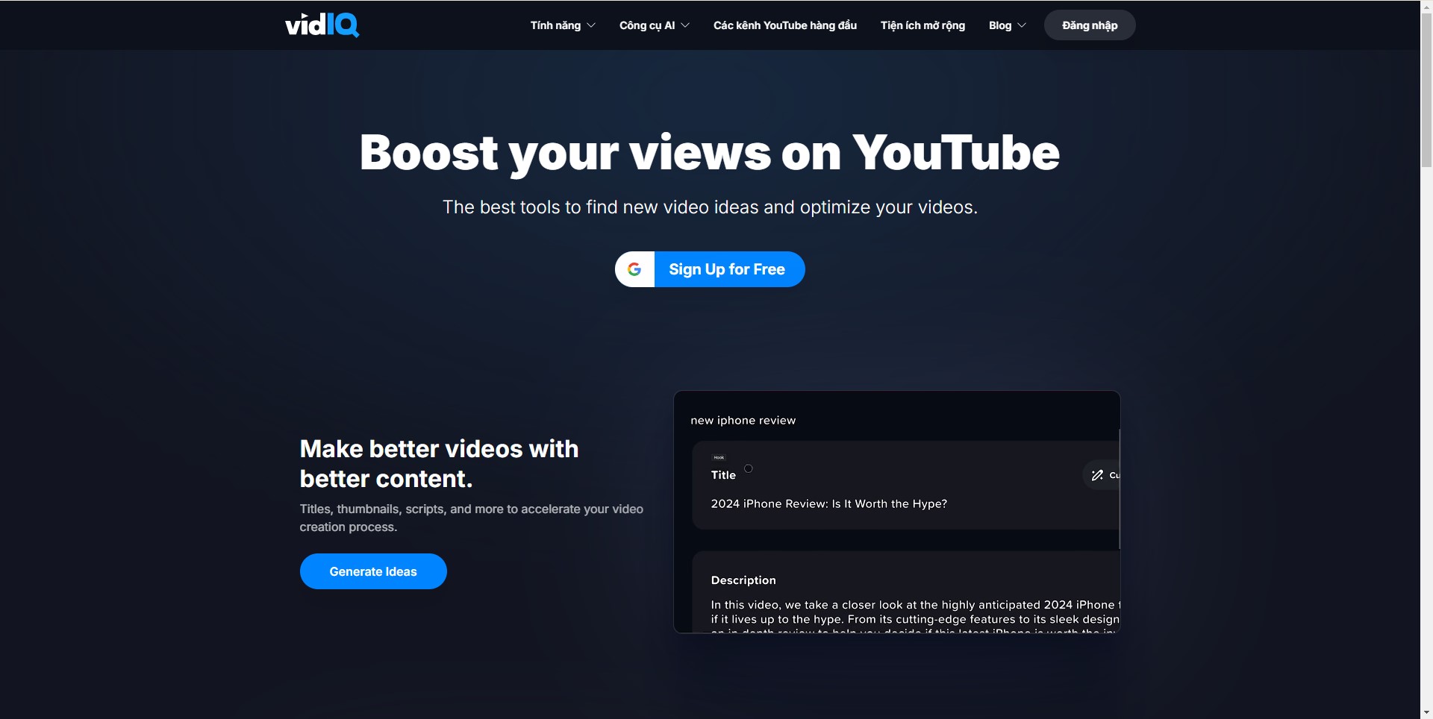
Task: Click the scrollbar down arrow
Action: pos(1426,713)
